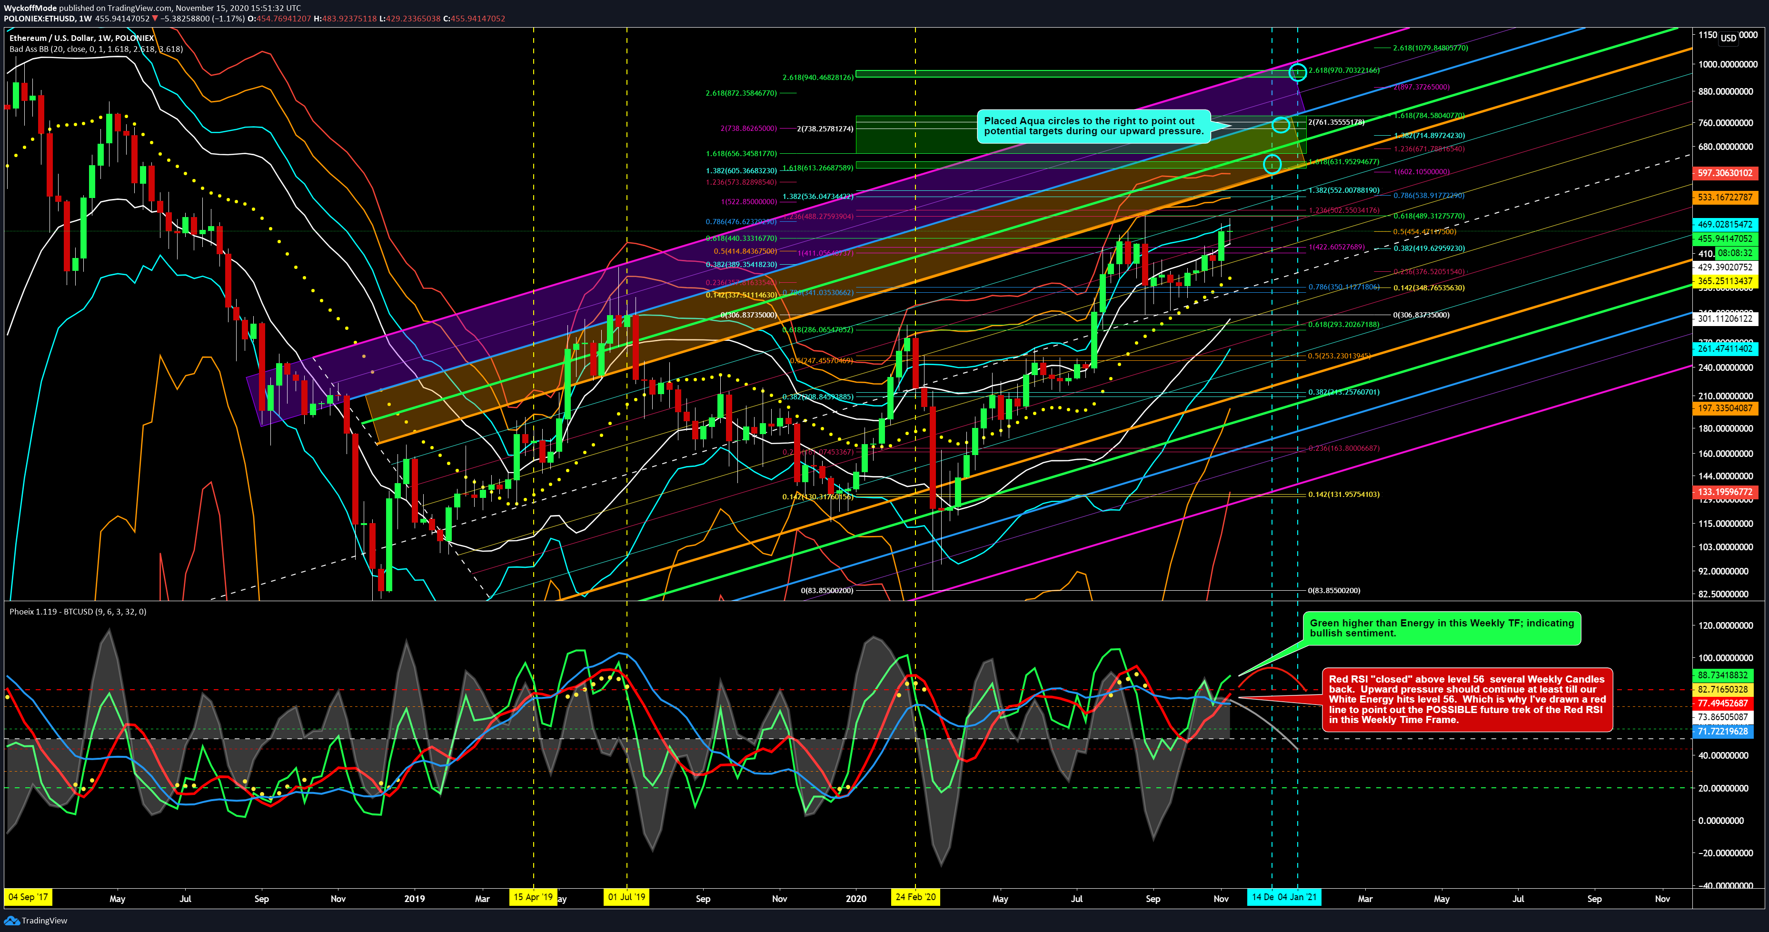Click the 'Ethereum / U.S. Dollar, 1W, POLONIEX' title

pos(82,39)
